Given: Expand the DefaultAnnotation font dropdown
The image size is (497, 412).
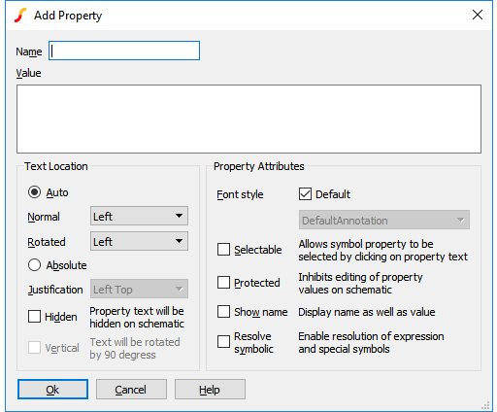Looking at the screenshot, I should [x=384, y=220].
